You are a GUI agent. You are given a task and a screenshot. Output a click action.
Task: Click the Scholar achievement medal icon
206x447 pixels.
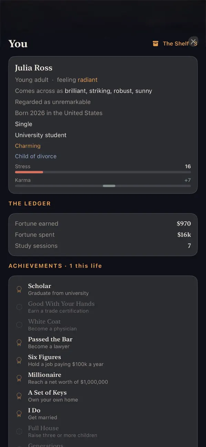pos(19,290)
